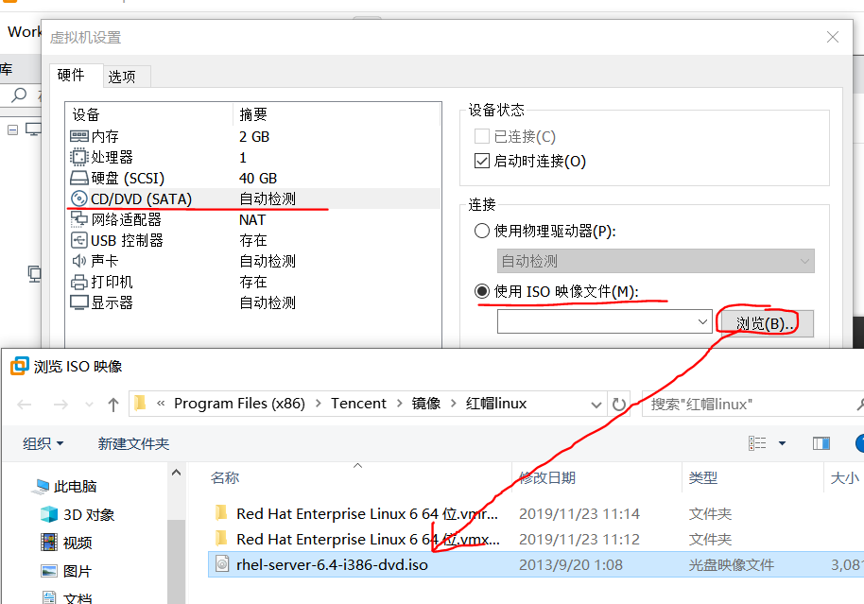Image resolution: width=864 pixels, height=604 pixels.
Task: Click the 2019/11/23 11:14 modified date
Action: (x=579, y=513)
